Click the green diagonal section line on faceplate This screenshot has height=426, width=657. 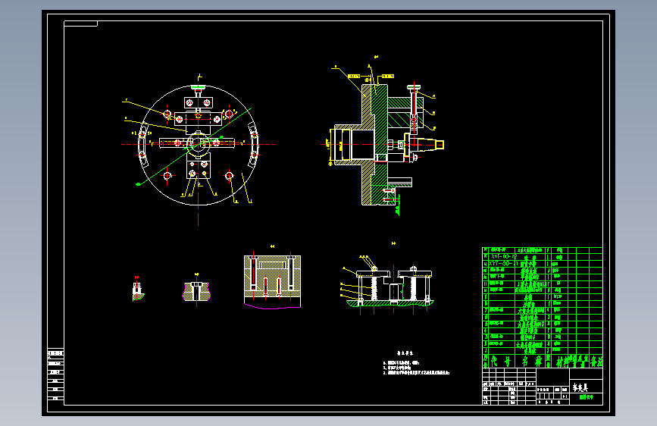coord(194,147)
